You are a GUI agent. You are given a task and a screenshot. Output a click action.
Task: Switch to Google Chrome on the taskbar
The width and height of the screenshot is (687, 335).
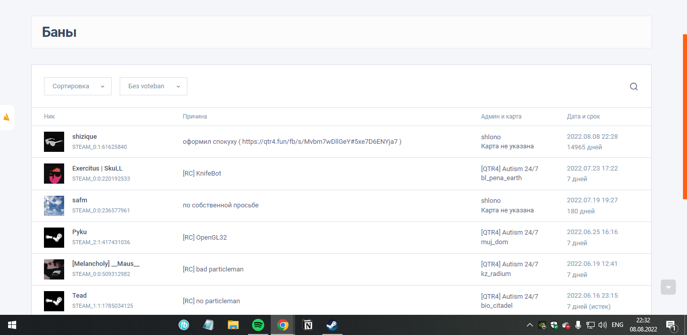282,325
